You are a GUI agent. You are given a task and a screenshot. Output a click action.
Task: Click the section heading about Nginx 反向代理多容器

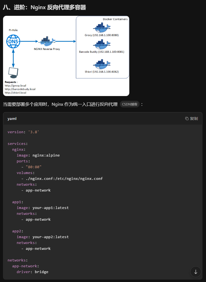[x=44, y=7]
